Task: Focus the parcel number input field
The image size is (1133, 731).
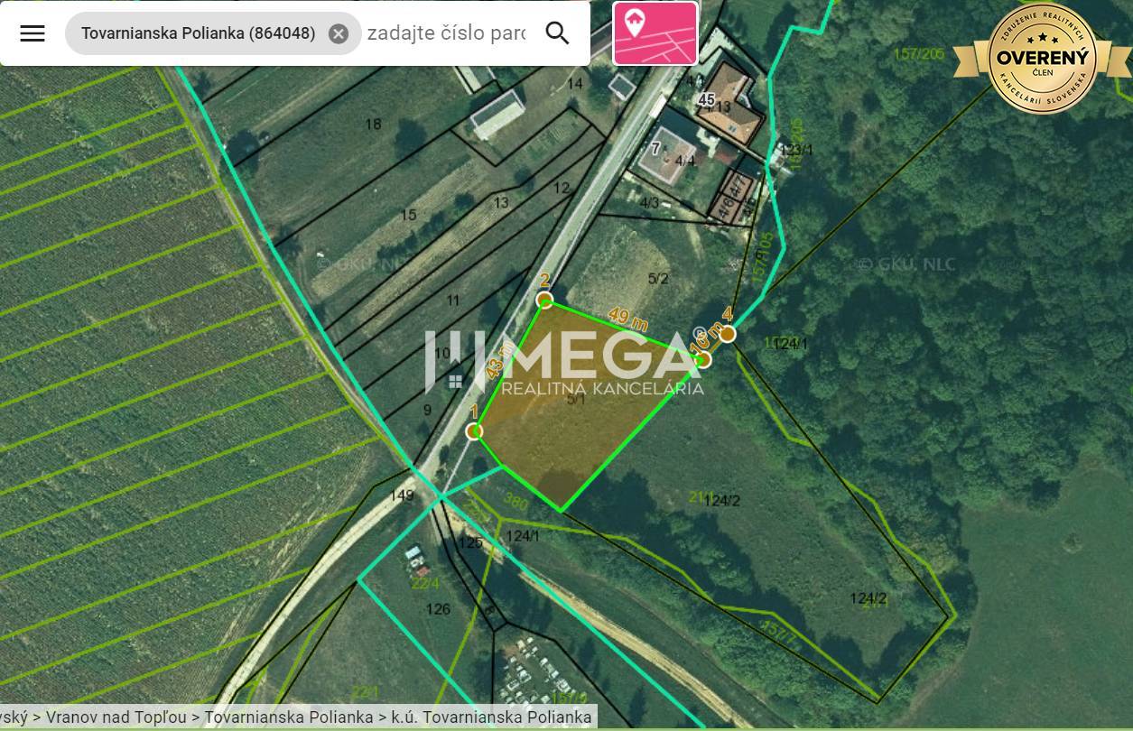Action: pos(446,33)
